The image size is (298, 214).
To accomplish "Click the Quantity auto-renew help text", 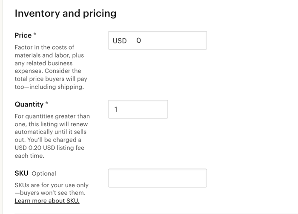I will point(52,124).
